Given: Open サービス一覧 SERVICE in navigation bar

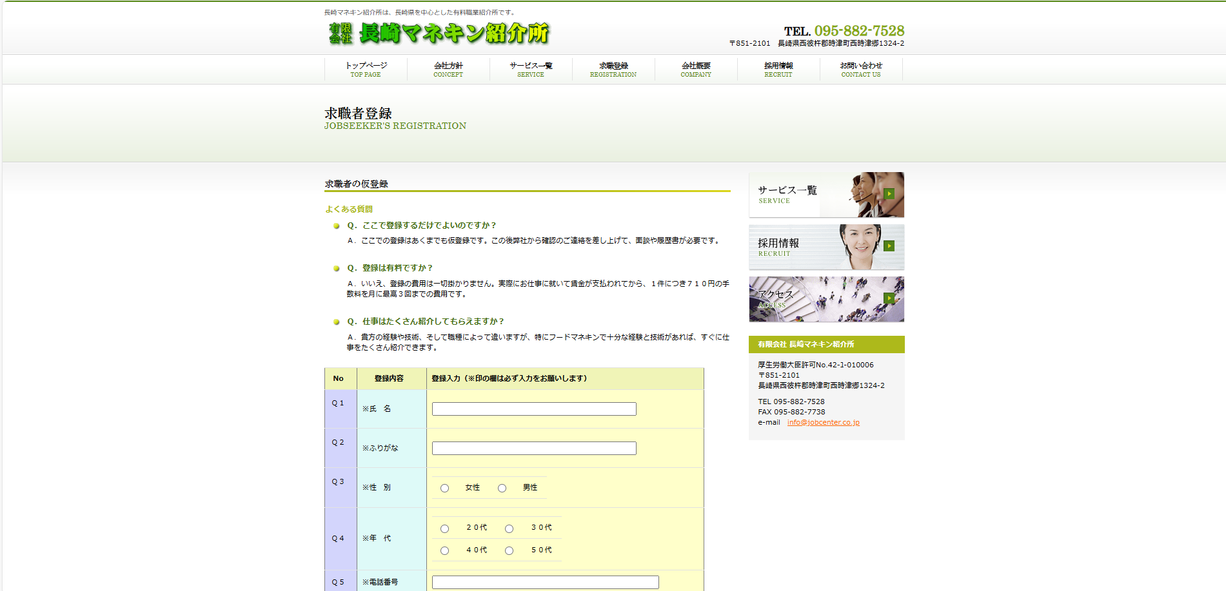Looking at the screenshot, I should click(x=531, y=70).
